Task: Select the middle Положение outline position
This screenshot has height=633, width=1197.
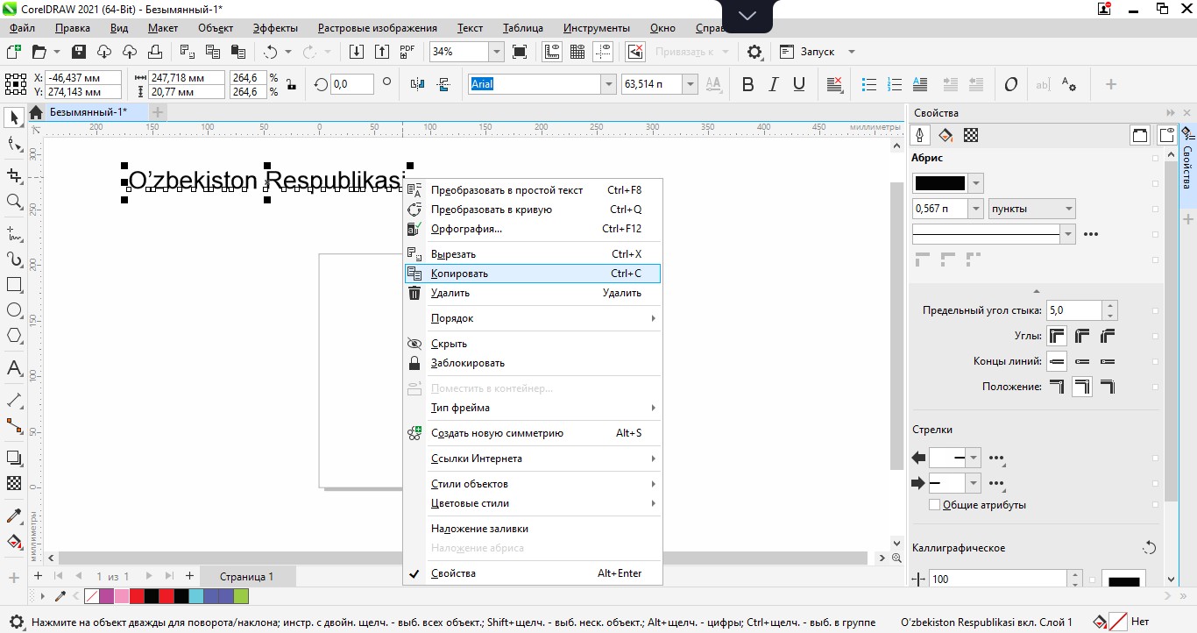Action: [x=1083, y=387]
